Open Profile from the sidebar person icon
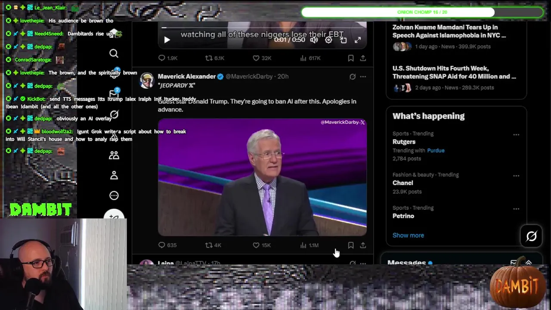The height and width of the screenshot is (310, 551). coord(114,175)
